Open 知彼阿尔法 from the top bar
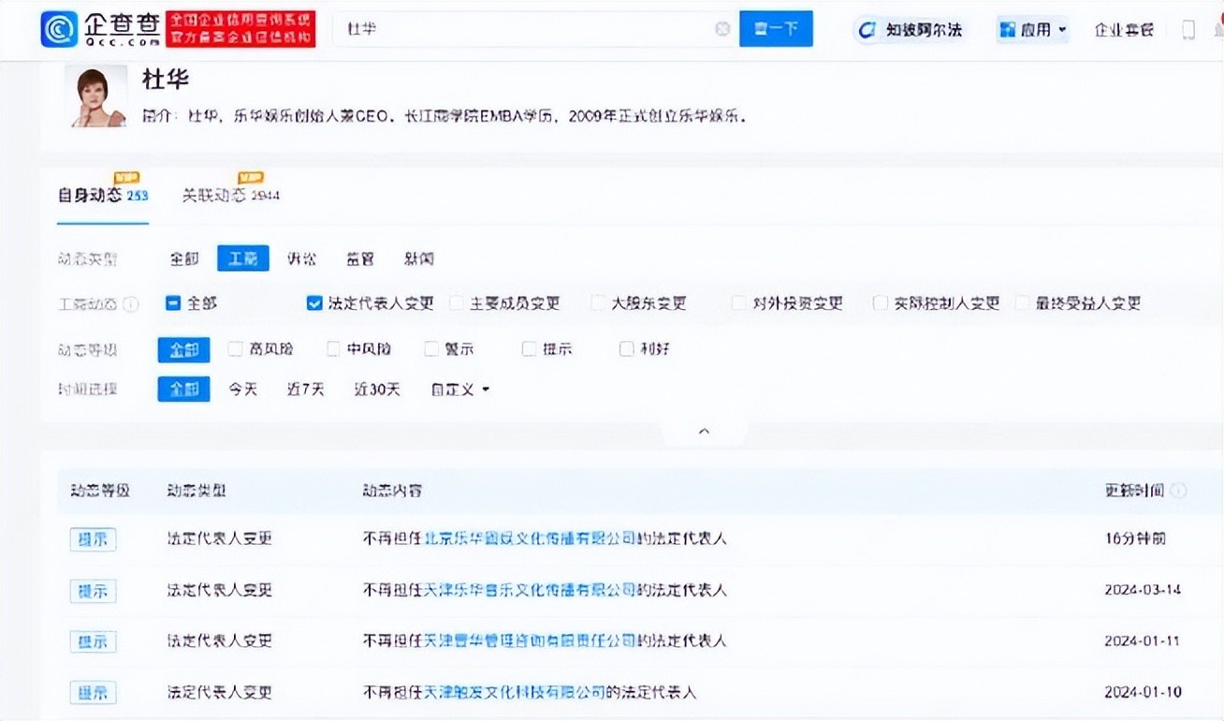 (912, 30)
